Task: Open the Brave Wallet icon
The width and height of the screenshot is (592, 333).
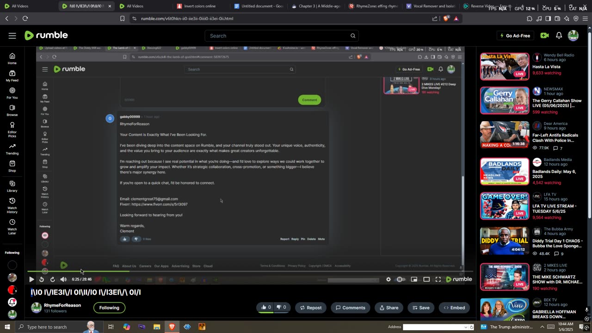Action: (557, 18)
